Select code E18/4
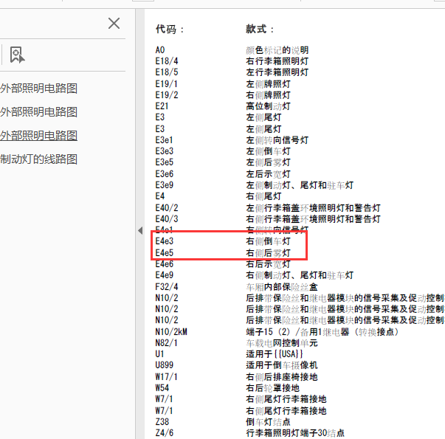 [x=167, y=61]
